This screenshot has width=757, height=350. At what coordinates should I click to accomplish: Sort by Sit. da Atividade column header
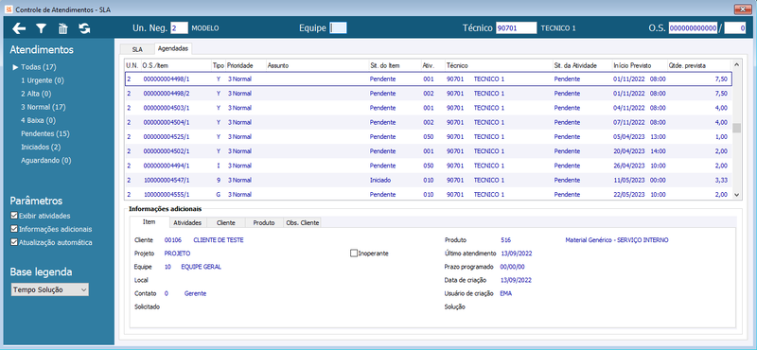pyautogui.click(x=582, y=65)
